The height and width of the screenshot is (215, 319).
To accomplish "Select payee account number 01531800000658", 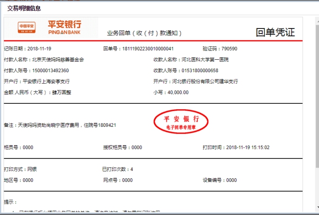I will (200, 71).
